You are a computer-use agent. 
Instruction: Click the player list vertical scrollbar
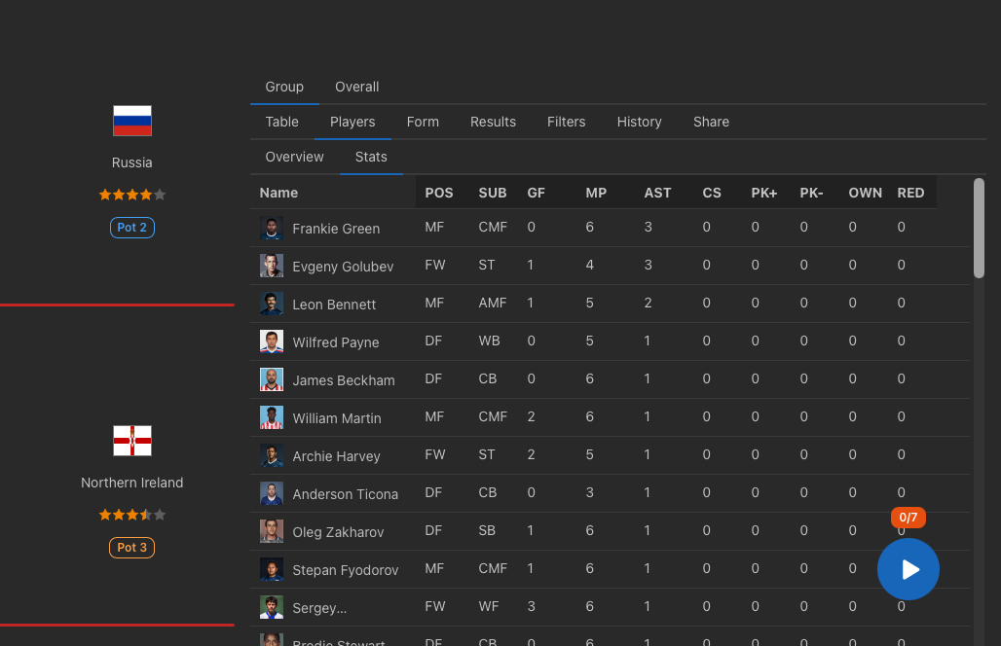point(979,229)
